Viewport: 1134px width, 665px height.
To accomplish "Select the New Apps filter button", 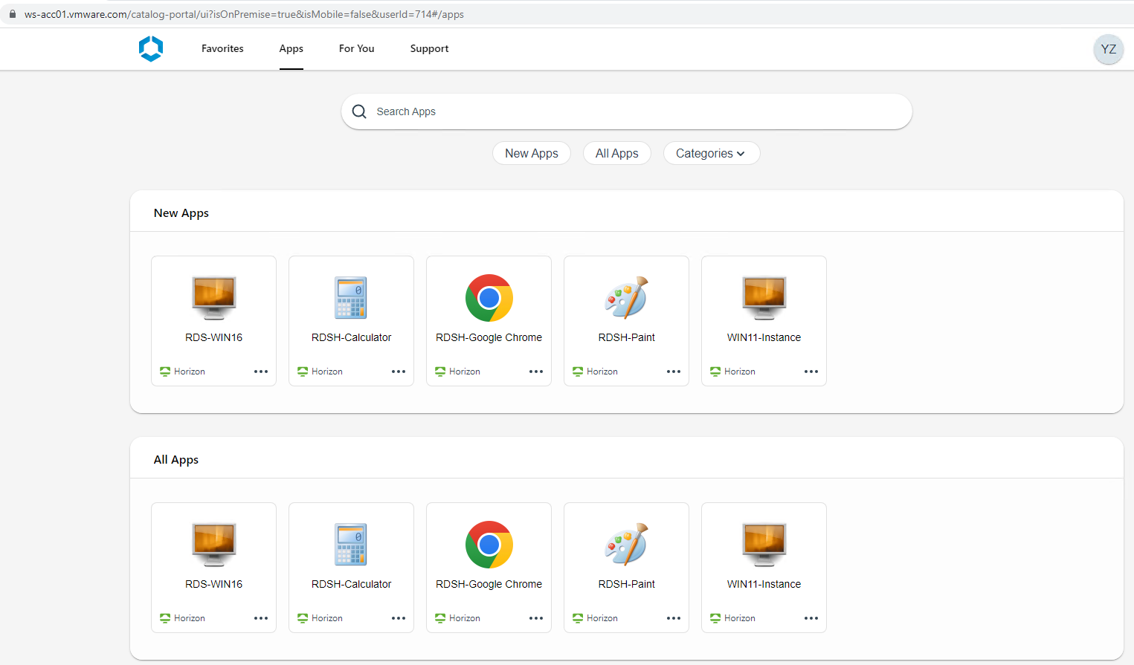I will (x=531, y=153).
